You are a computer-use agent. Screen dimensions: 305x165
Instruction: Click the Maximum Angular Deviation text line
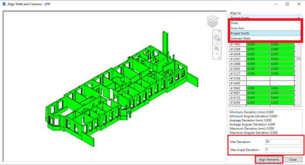point(254,132)
